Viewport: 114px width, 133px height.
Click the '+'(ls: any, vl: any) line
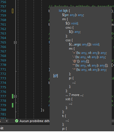(x=89, y=53)
